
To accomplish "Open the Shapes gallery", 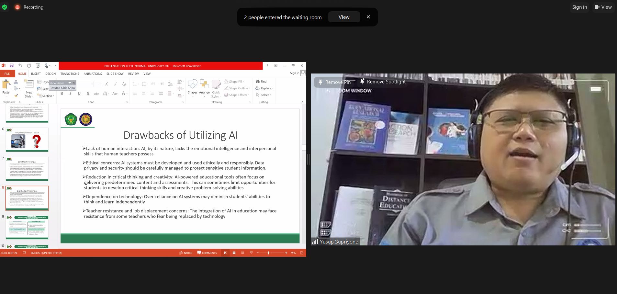I will 193,87.
